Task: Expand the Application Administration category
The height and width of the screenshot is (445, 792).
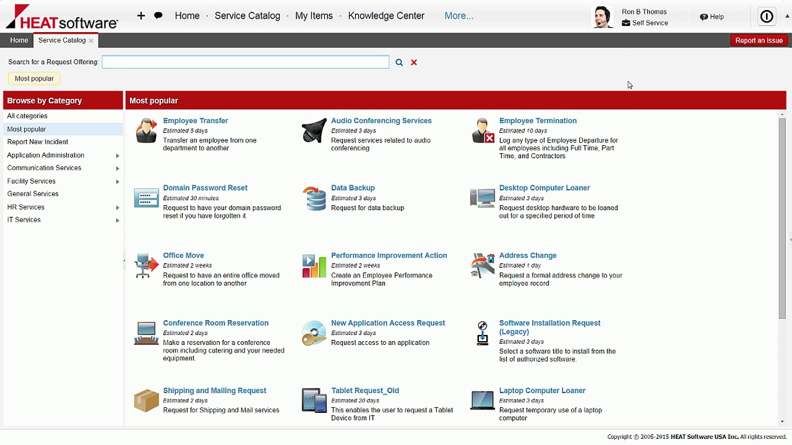Action: [118, 156]
